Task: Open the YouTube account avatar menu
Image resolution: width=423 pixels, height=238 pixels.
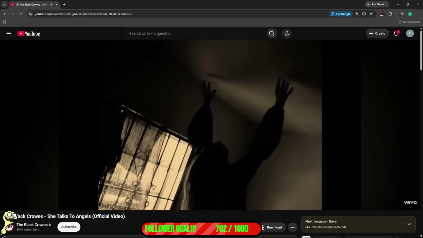Action: [x=410, y=33]
